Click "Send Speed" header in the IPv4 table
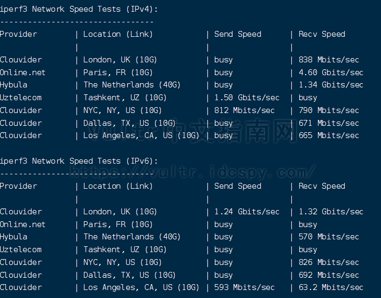This screenshot has height=298, width=381. (238, 34)
